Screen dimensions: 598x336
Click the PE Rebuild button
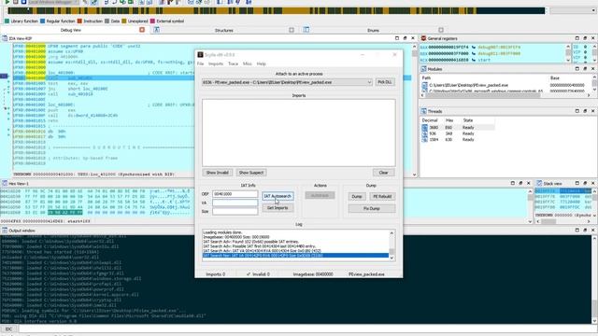point(382,197)
